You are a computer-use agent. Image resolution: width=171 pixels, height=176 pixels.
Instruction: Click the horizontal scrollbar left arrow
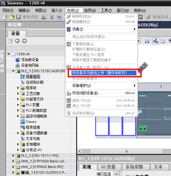pos(80,151)
